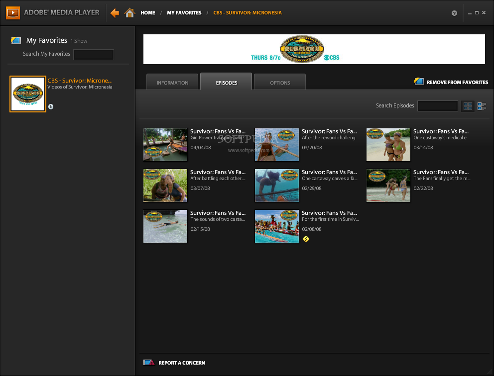Focus the Search Episodes field
This screenshot has height=376, width=494.
pyautogui.click(x=438, y=106)
